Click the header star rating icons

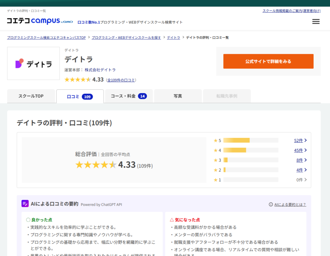point(78,80)
